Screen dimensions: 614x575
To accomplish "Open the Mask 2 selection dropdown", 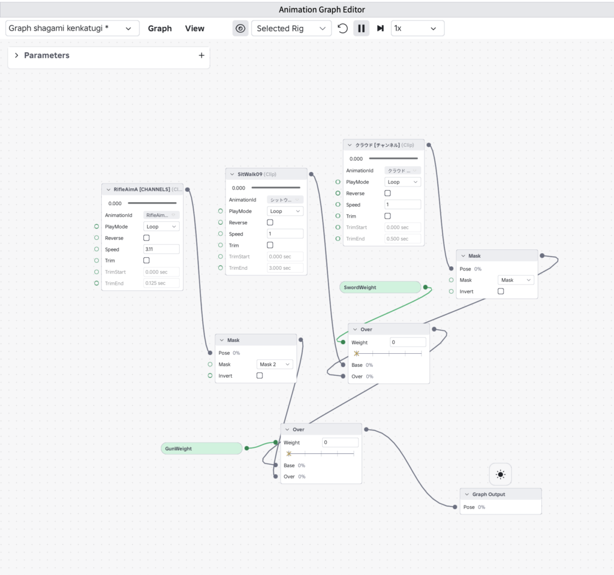I will click(275, 365).
